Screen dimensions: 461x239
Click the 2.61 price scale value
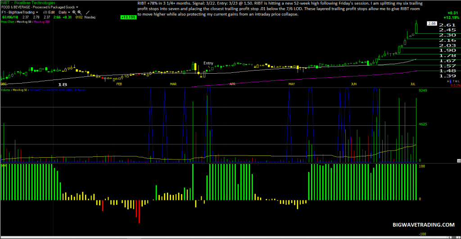(x=447, y=25)
